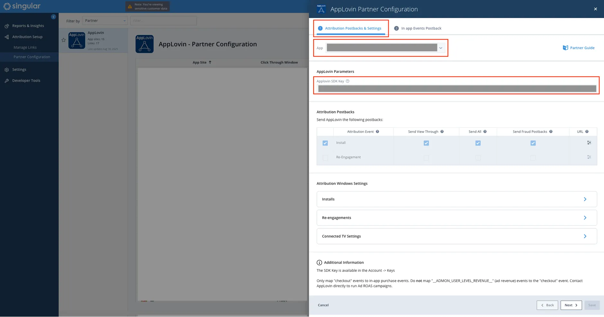Cancel the AppLovin partner configuration
This screenshot has width=604, height=317.
[x=323, y=305]
